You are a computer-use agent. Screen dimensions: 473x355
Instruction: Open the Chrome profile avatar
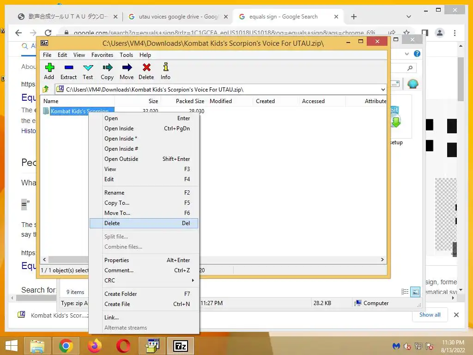(440, 33)
